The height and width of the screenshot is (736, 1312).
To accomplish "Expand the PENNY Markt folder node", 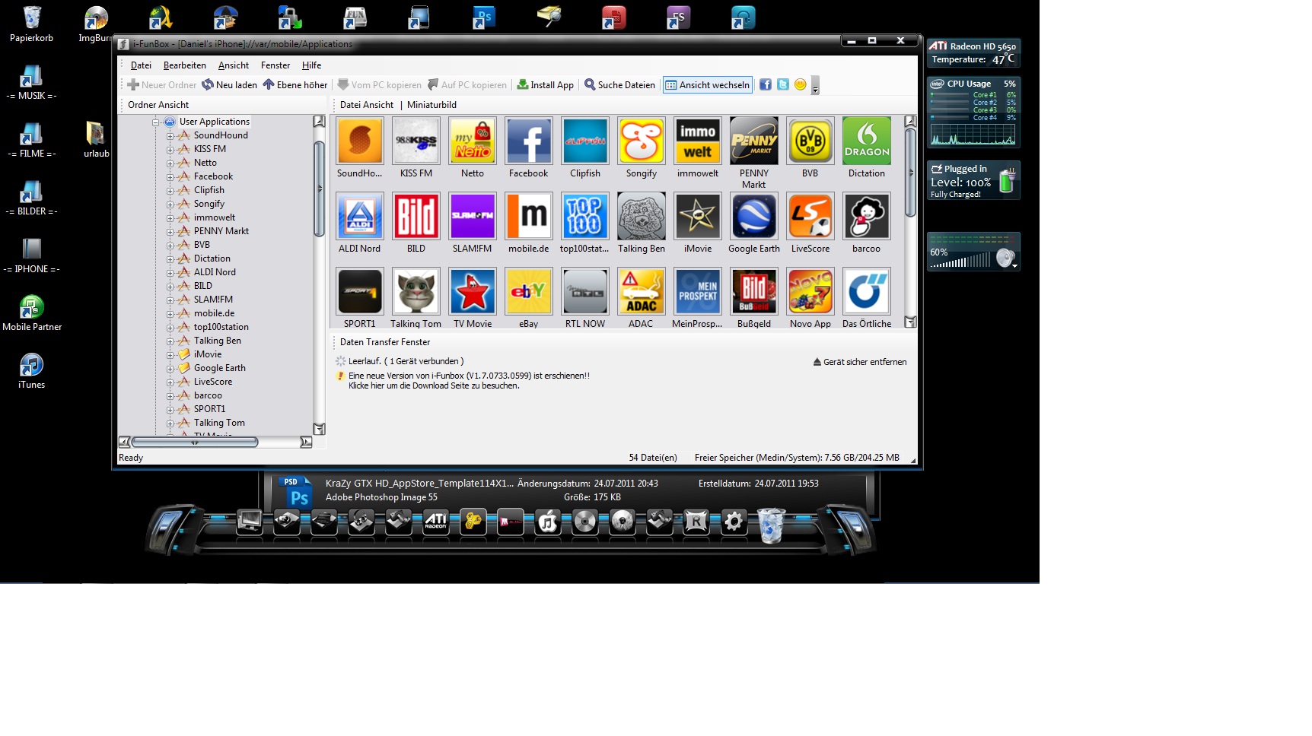I will coord(170,231).
